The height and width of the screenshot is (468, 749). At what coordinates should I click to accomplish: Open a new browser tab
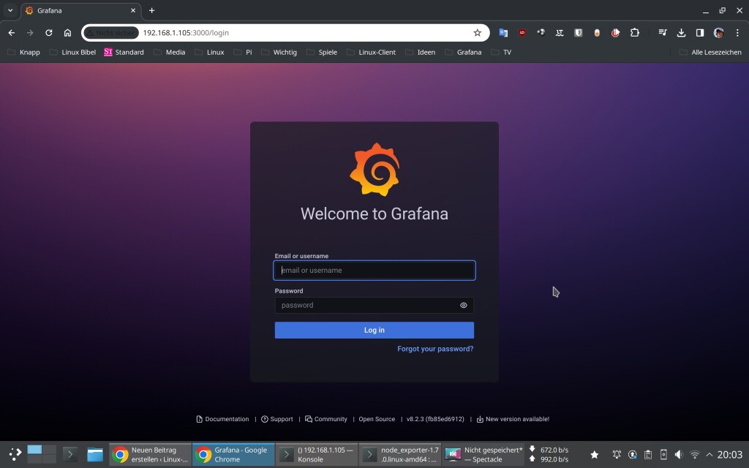pyautogui.click(x=151, y=10)
